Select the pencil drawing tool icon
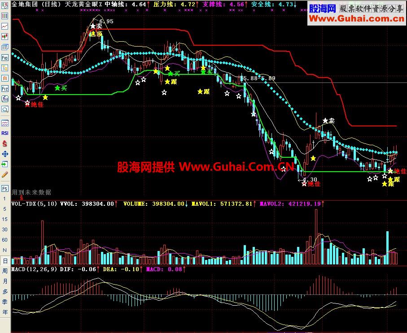 (4, 174)
